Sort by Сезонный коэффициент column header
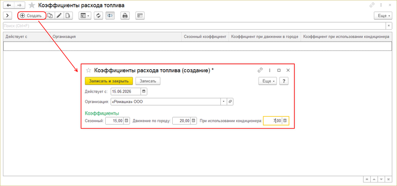The height and width of the screenshot is (186, 397). (x=205, y=37)
